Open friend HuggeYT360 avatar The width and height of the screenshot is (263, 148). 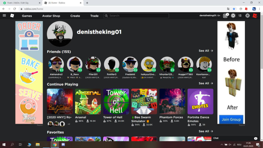185,64
